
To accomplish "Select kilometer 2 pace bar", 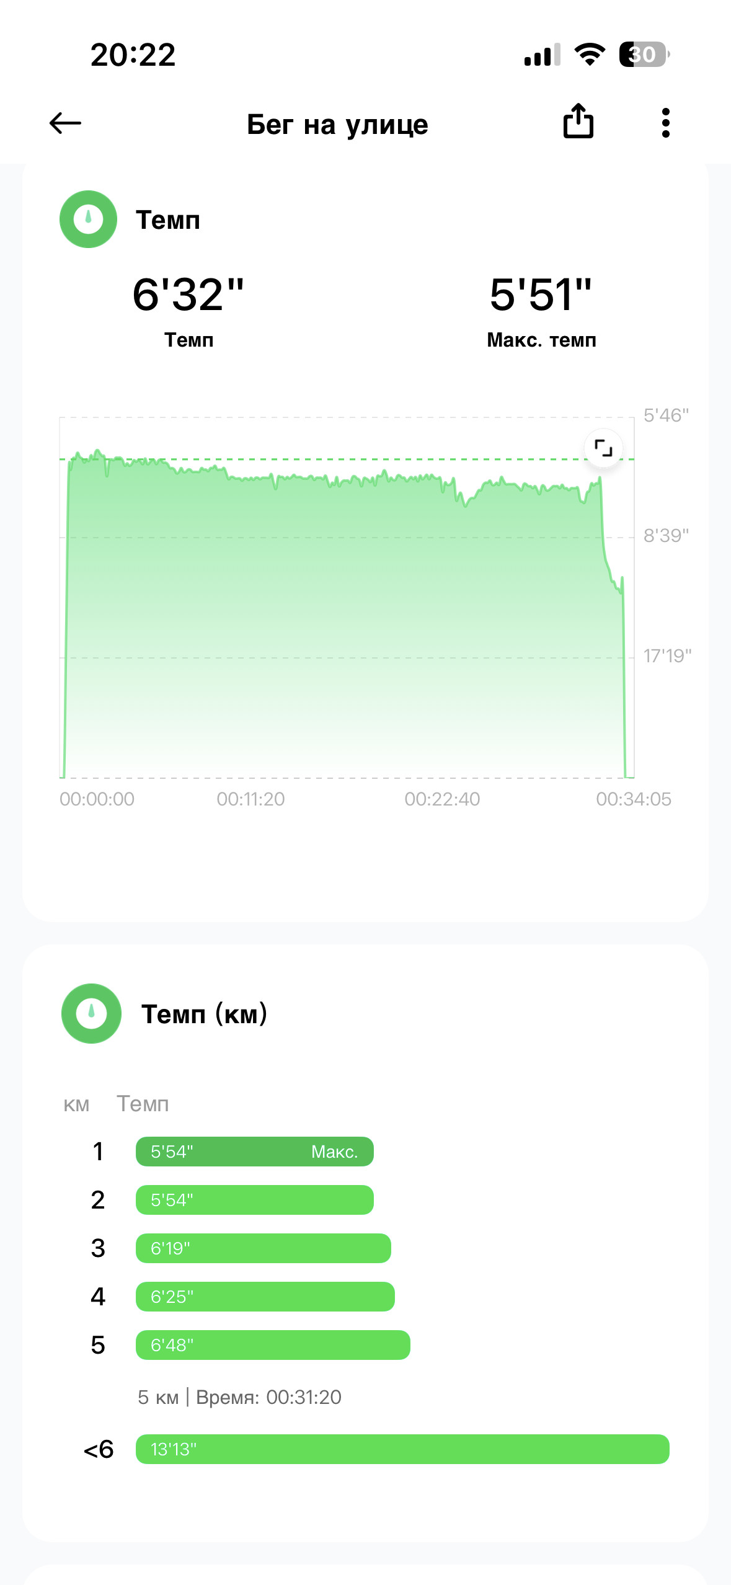I will pos(255,1200).
